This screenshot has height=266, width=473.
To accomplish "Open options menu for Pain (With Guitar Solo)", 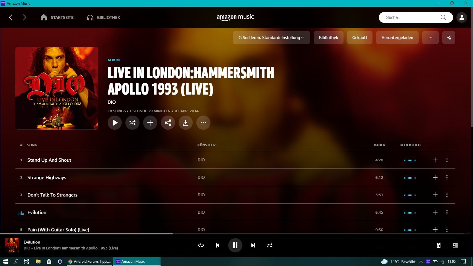I will (x=447, y=230).
